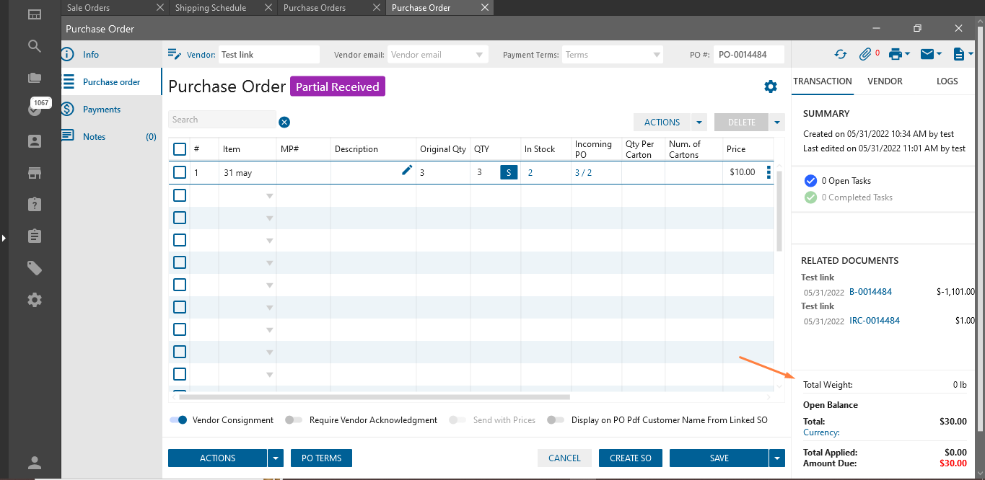Open the search icon in left sidebar
Image resolution: width=985 pixels, height=480 pixels.
coord(35,46)
